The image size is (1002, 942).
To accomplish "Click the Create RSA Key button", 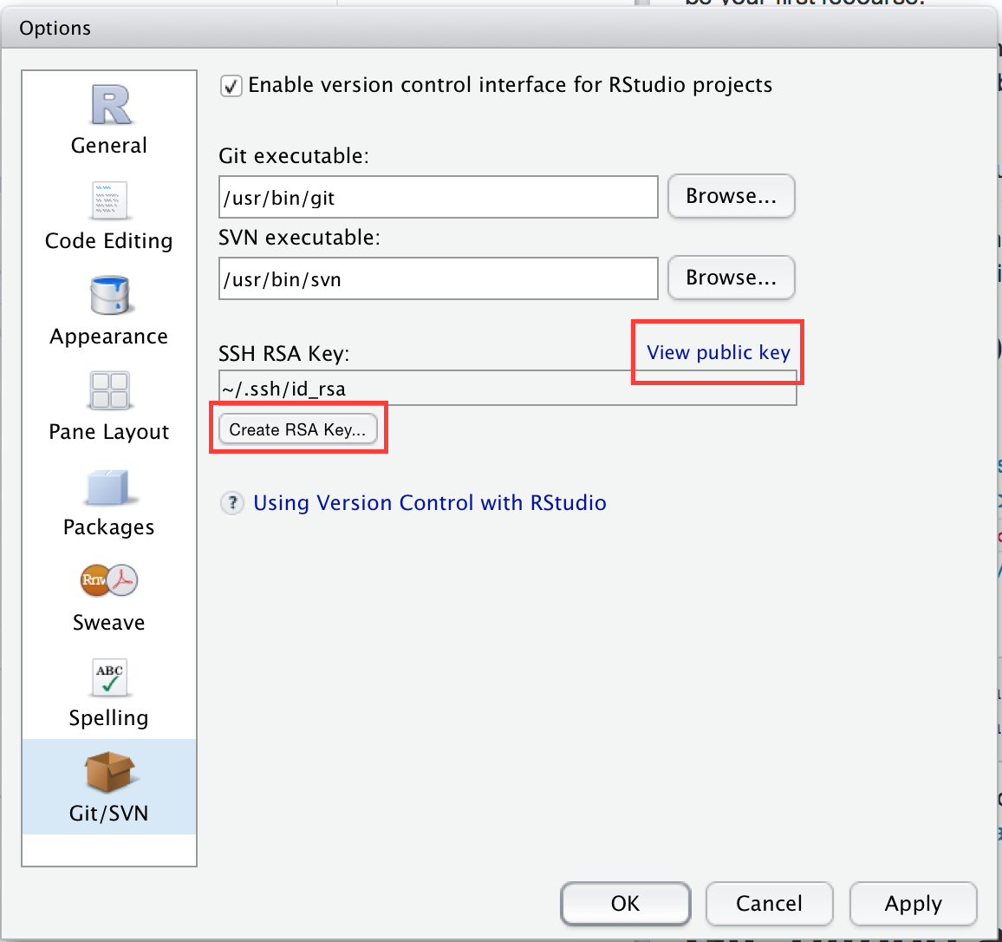I will pos(297,429).
